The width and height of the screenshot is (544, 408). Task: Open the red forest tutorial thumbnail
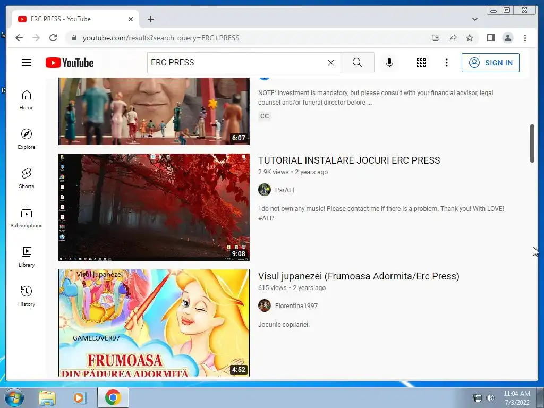pyautogui.click(x=154, y=207)
